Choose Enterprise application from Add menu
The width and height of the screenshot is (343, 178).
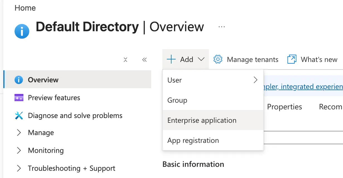[213, 120]
